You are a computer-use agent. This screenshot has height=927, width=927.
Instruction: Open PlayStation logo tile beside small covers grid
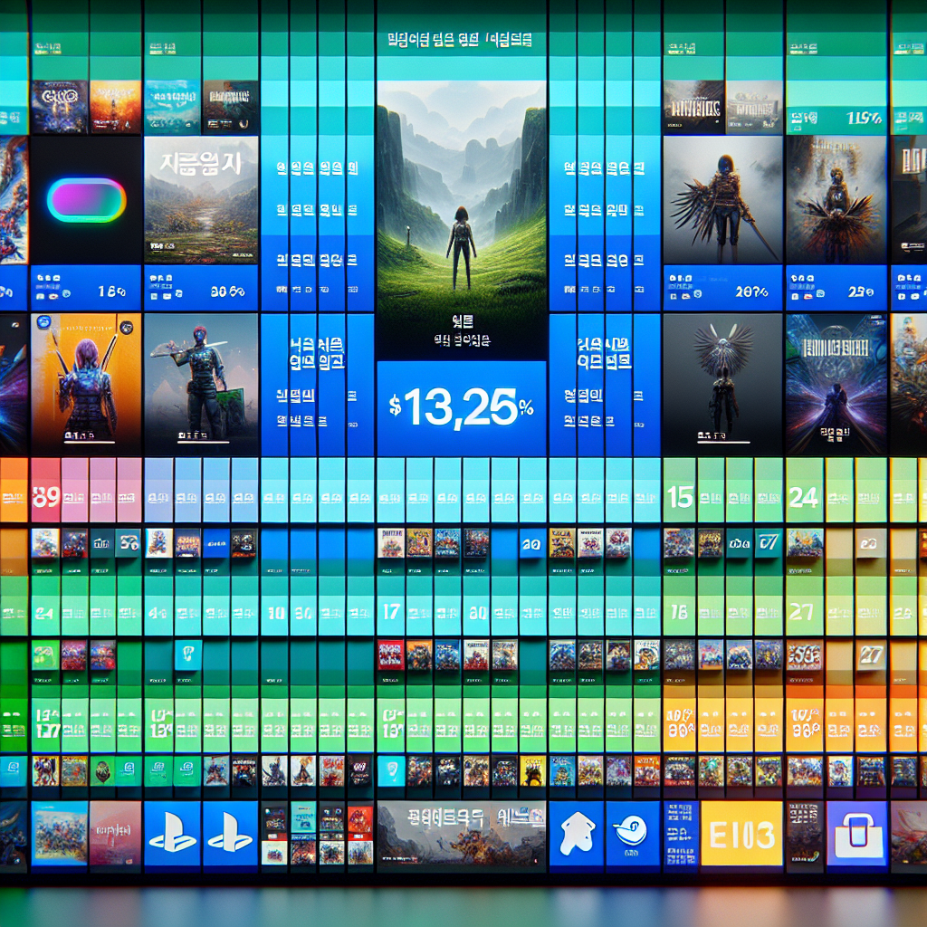tap(231, 833)
